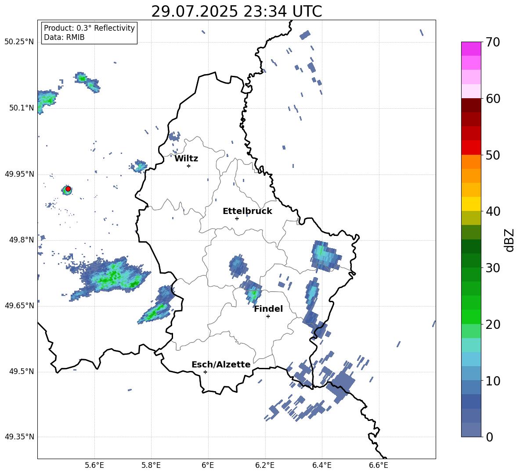Click the 49.5°N latitude label
520x474 pixels.
(22, 371)
